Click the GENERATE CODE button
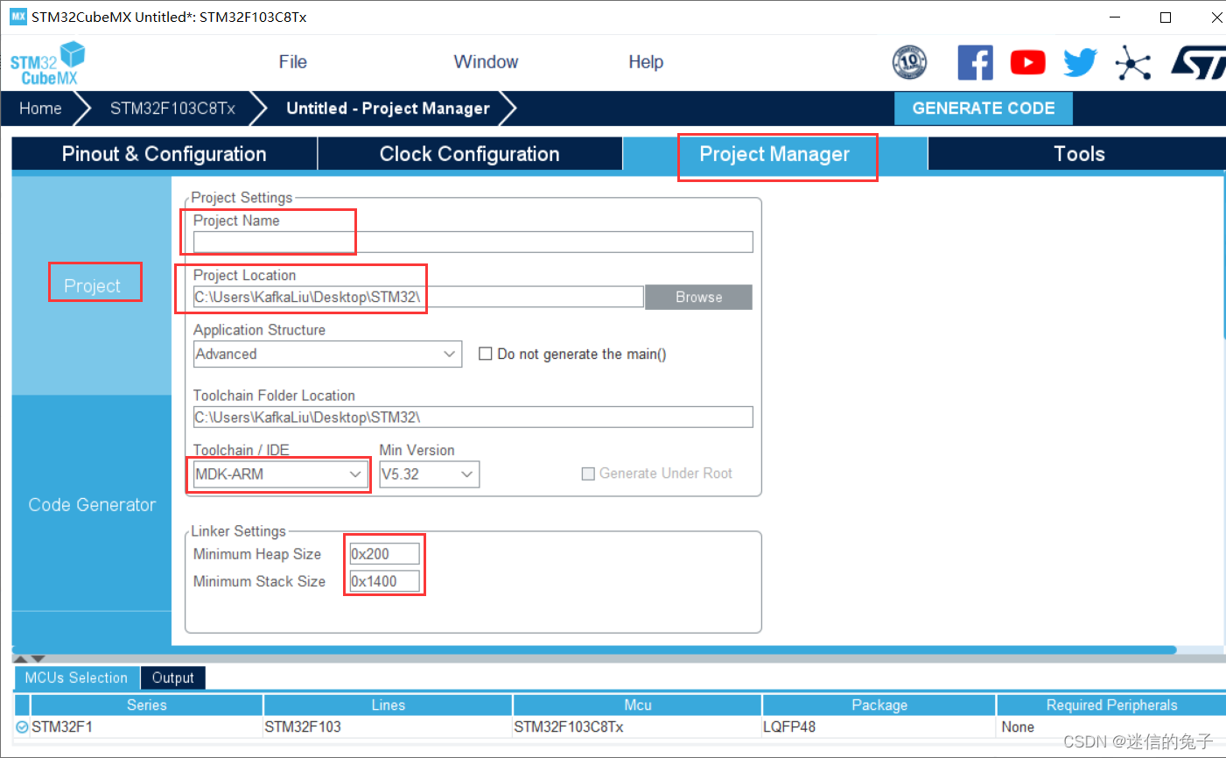The height and width of the screenshot is (758, 1226). [984, 109]
